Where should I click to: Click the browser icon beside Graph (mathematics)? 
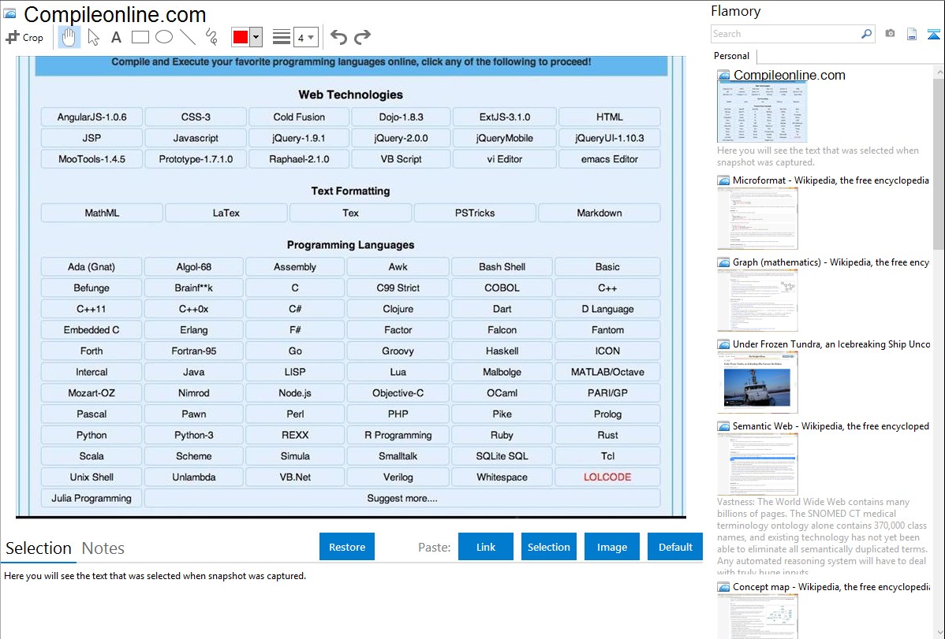coord(723,262)
